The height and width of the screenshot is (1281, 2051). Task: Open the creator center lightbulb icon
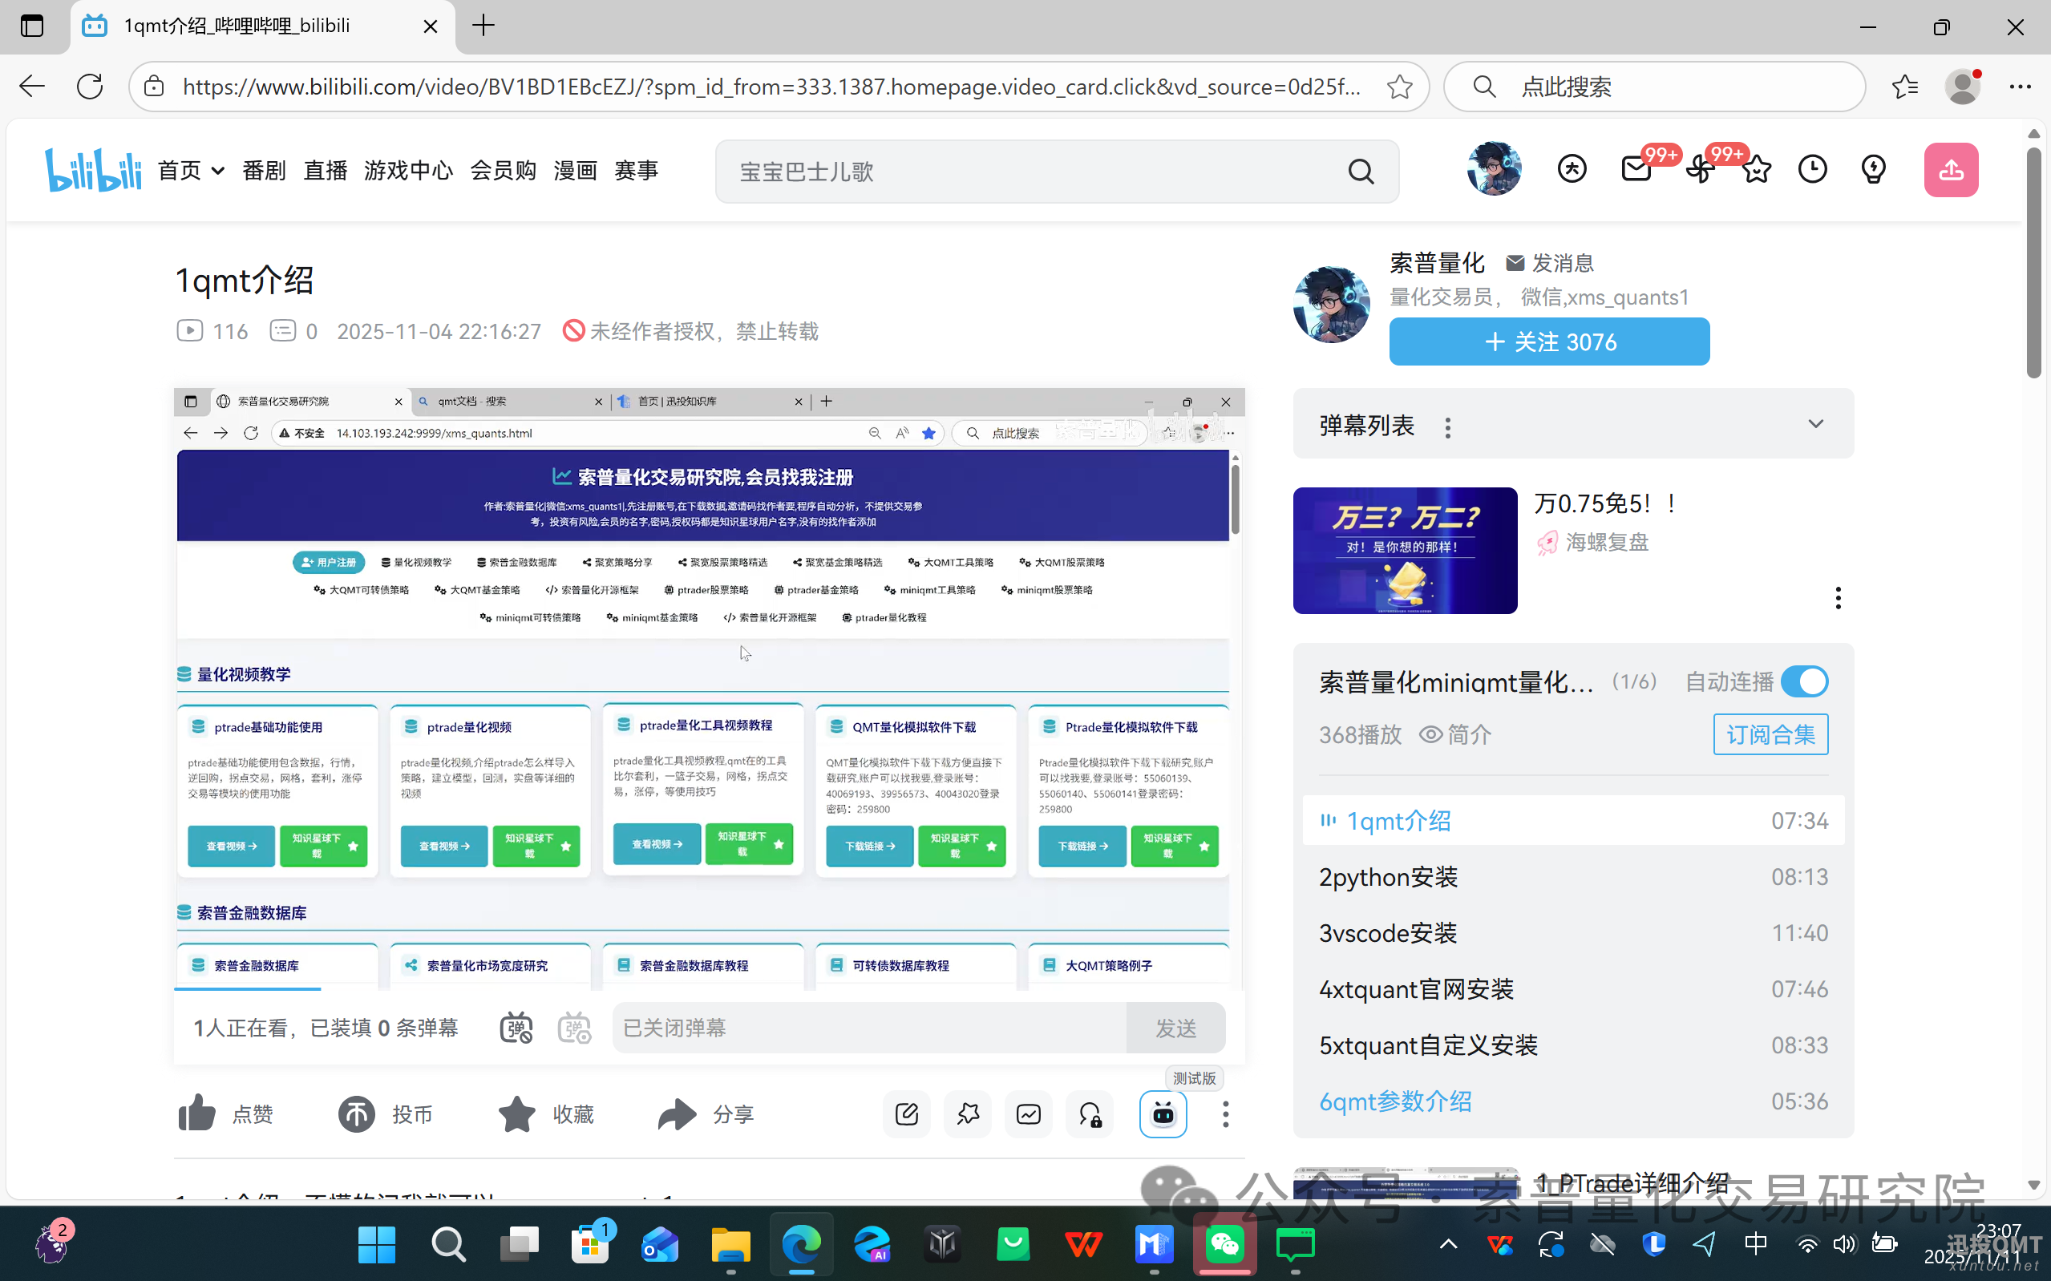coord(1873,168)
